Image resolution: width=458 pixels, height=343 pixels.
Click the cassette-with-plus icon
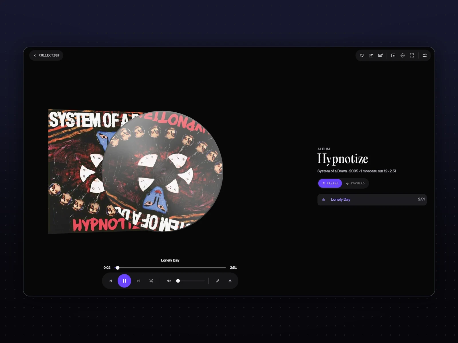click(x=380, y=55)
